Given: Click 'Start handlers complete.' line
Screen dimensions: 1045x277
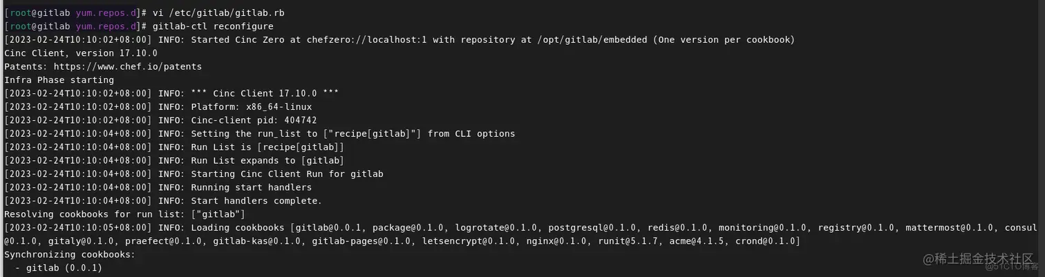Looking at the screenshot, I should click(256, 201).
